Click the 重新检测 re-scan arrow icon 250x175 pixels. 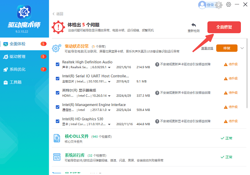tap(193, 26)
